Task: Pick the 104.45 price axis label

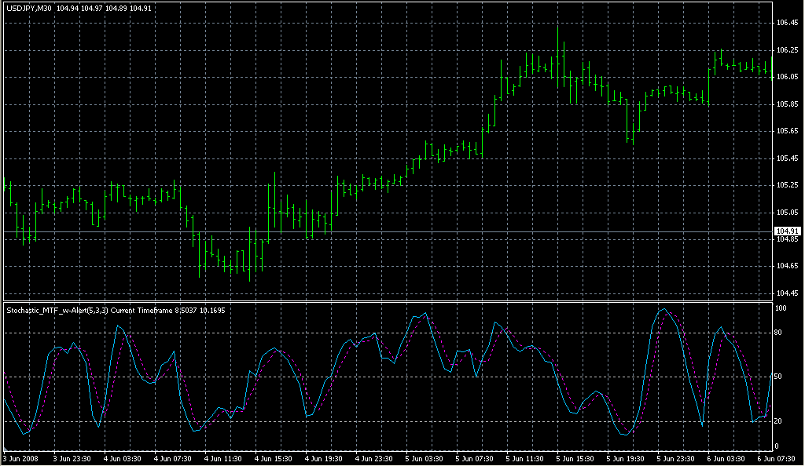Action: click(x=787, y=293)
